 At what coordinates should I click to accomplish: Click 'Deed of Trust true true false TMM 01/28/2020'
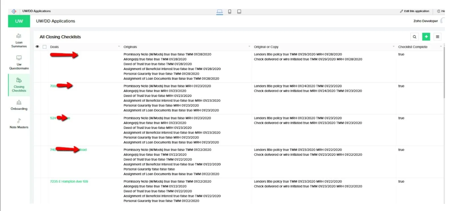[x=158, y=64]
